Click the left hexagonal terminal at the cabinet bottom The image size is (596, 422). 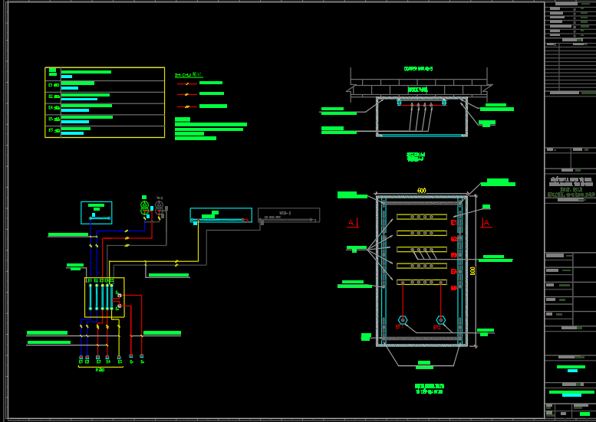[403, 319]
